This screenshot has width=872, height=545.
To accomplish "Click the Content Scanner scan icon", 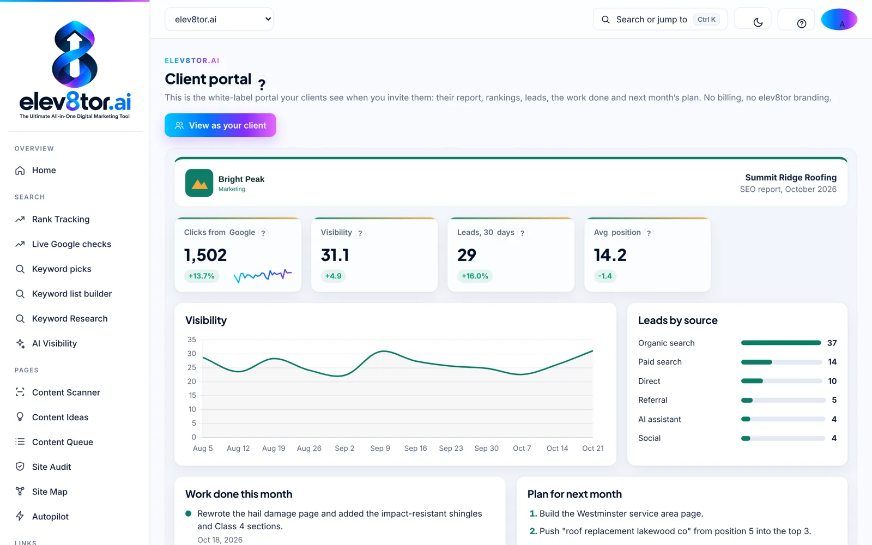I will pos(20,392).
